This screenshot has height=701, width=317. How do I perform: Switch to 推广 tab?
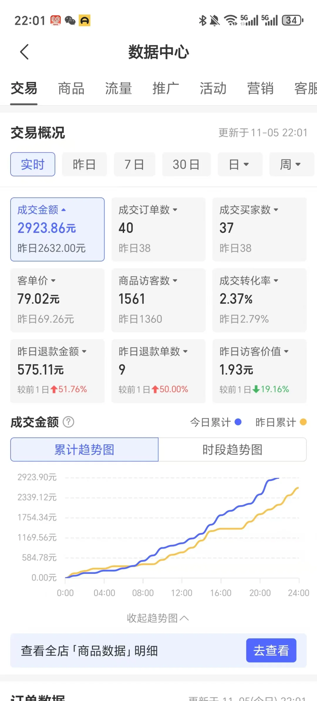click(x=166, y=88)
